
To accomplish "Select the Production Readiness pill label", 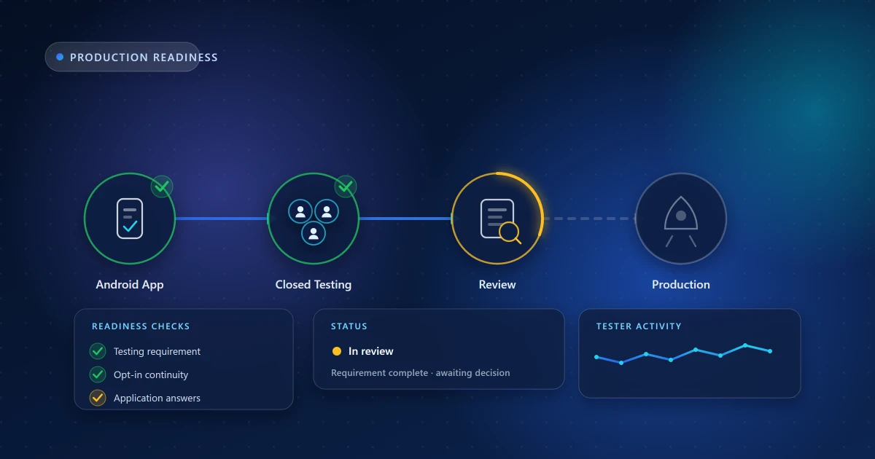I will click(144, 58).
